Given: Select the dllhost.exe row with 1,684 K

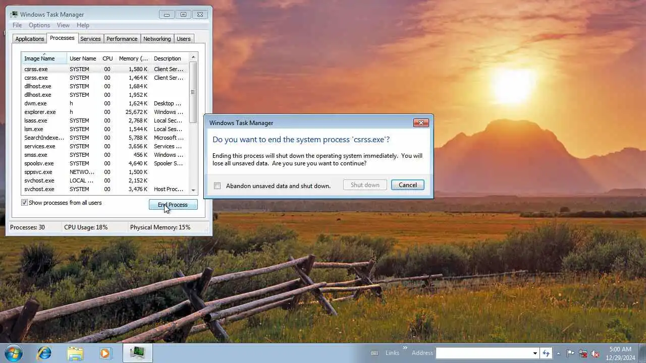Looking at the screenshot, I should pyautogui.click(x=105, y=86).
